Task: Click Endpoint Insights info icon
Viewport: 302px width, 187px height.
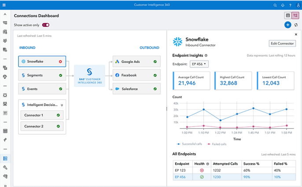Action: [x=206, y=55]
